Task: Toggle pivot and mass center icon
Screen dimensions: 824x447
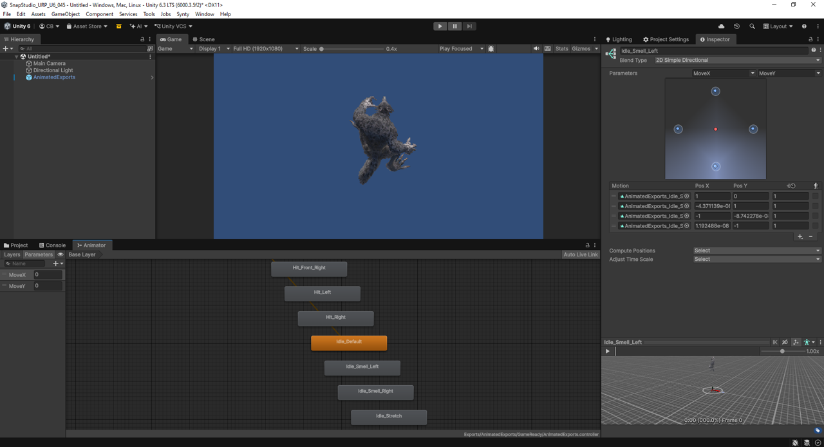Action: click(796, 342)
